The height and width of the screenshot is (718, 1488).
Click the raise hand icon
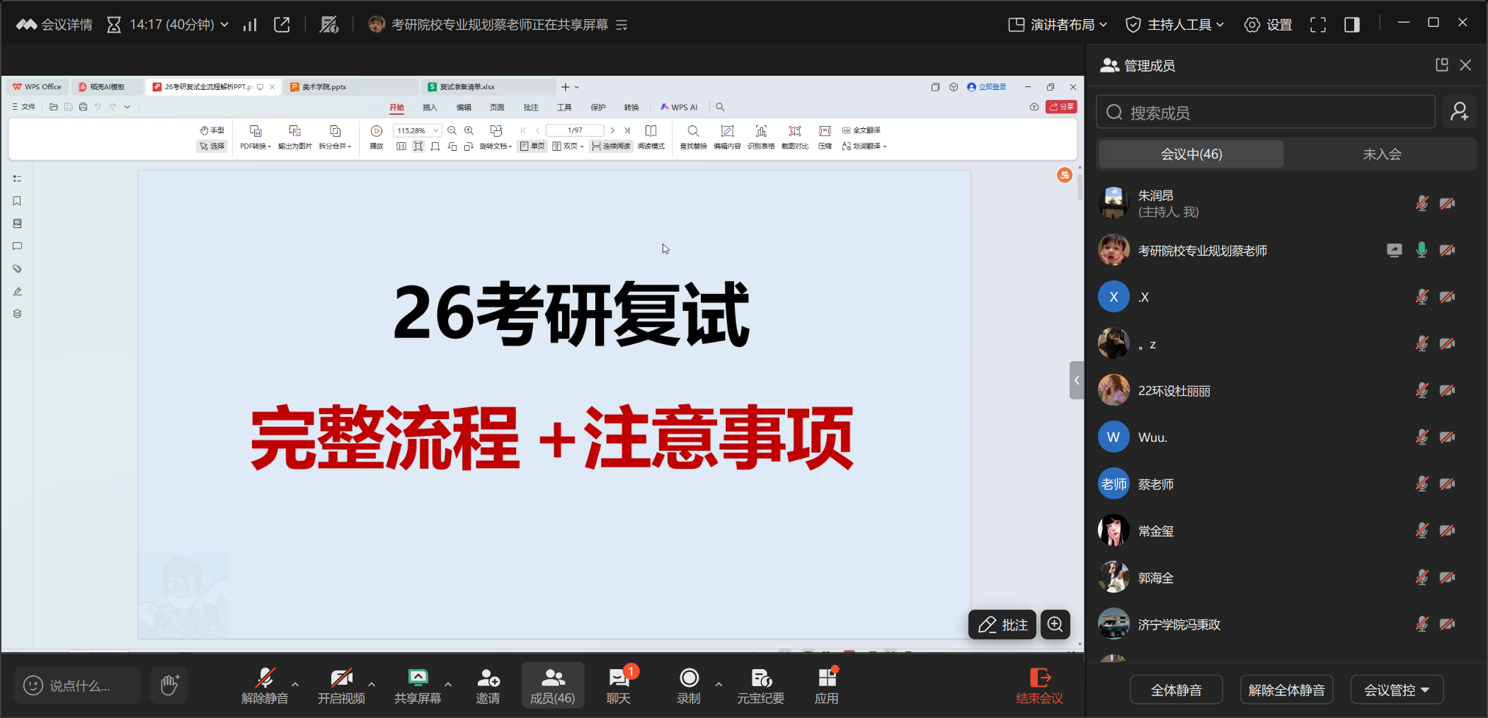(x=169, y=685)
